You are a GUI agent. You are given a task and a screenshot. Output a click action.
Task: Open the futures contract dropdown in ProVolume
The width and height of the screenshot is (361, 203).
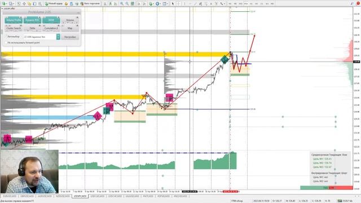click(x=58, y=37)
